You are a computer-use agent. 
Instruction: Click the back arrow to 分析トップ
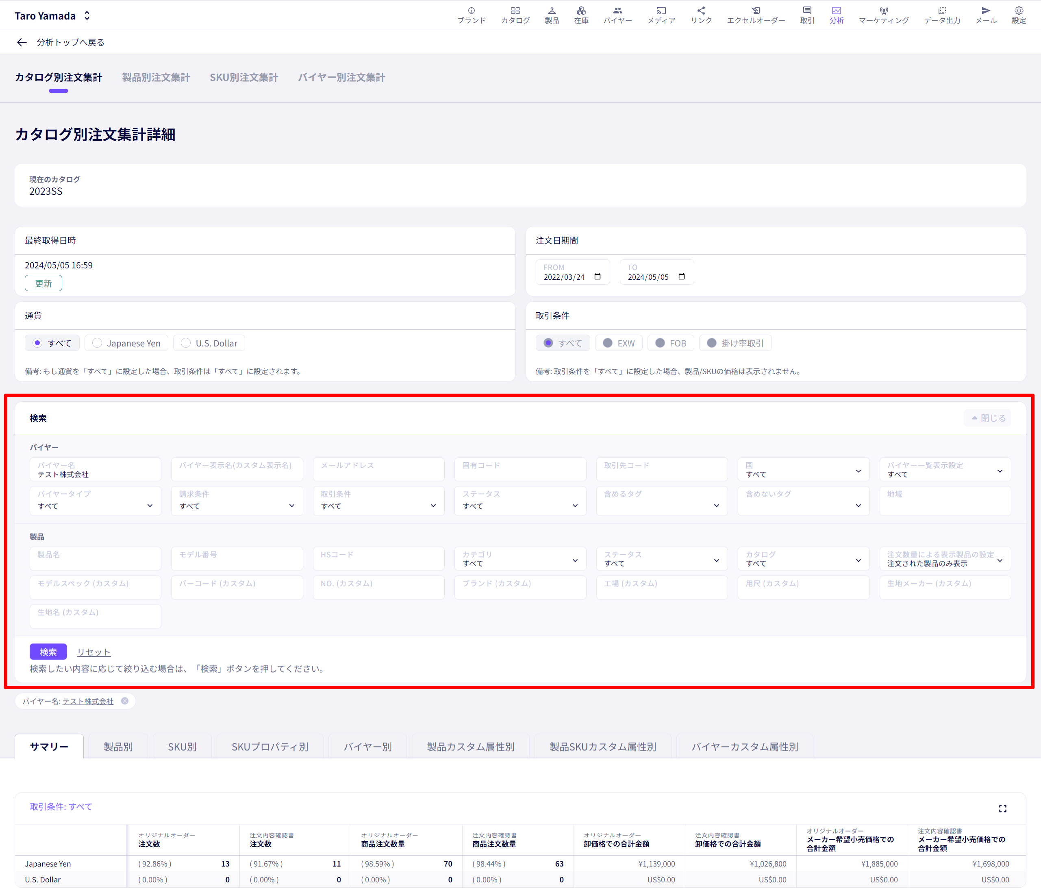[x=22, y=42]
